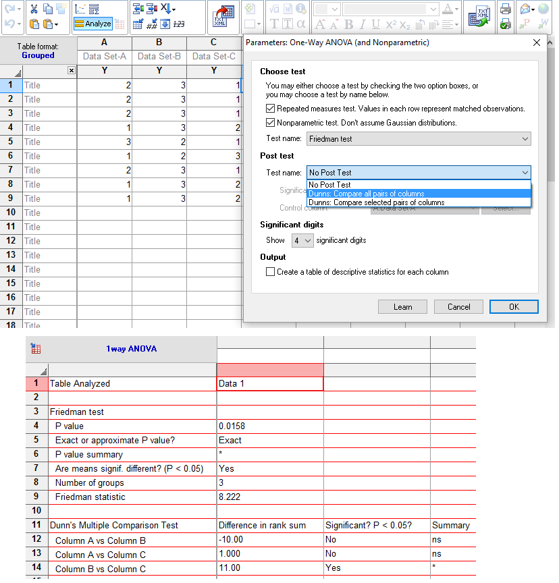Click the Paste clipboard icon
This screenshot has height=583, width=559.
tap(34, 24)
